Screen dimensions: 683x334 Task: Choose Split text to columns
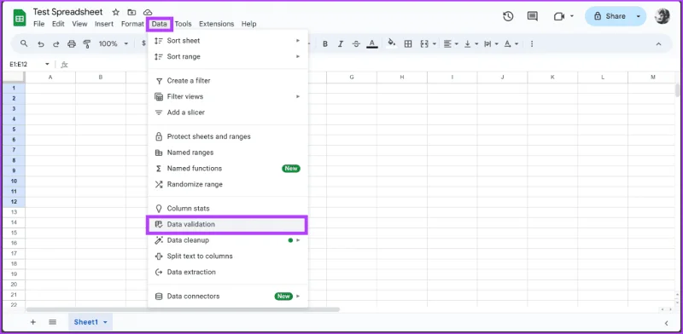pos(228,256)
